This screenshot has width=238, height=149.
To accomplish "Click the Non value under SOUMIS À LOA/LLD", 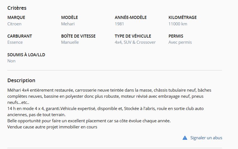I will pyautogui.click(x=11, y=61).
